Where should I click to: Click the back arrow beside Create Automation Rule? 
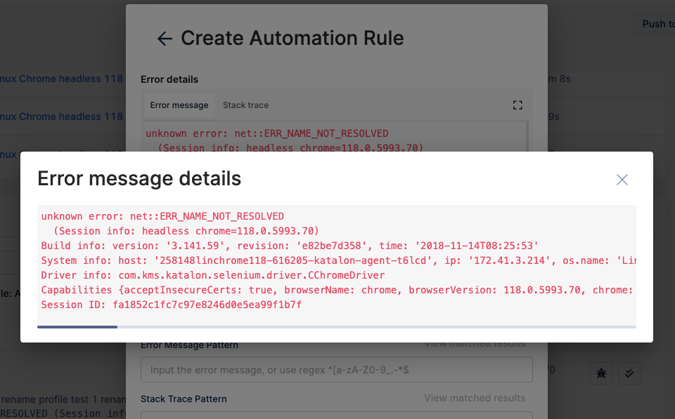pyautogui.click(x=165, y=39)
